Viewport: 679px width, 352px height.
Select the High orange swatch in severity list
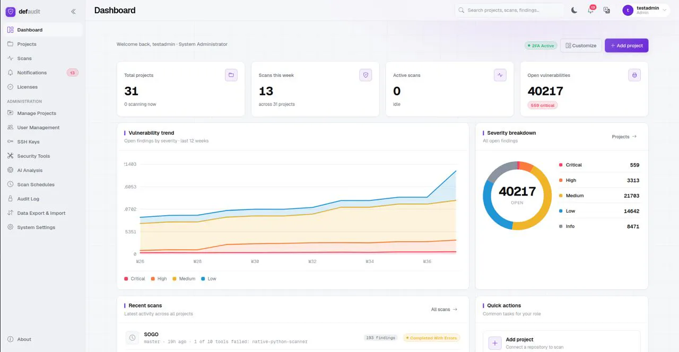pyautogui.click(x=561, y=180)
